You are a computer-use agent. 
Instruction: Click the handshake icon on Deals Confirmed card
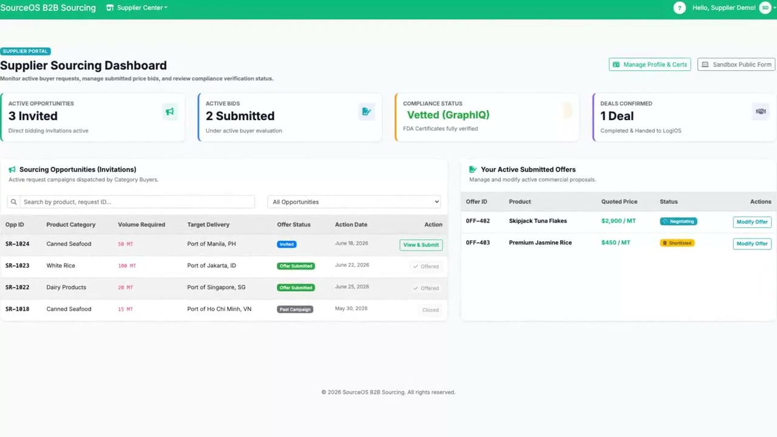point(761,112)
